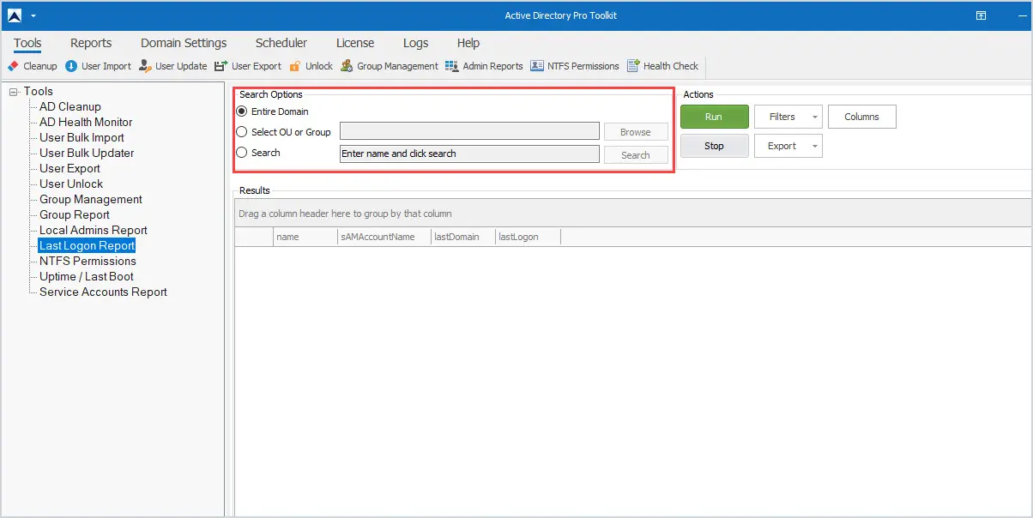Click the Unlock padlock toolbar icon

(x=295, y=66)
